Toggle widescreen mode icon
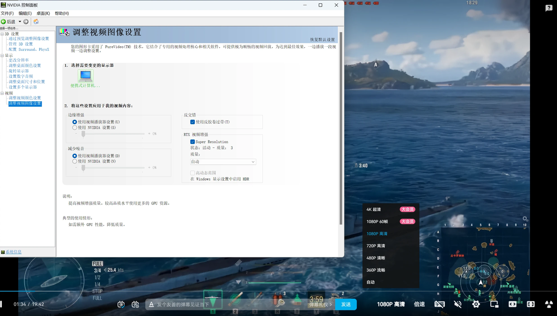 coord(512,304)
